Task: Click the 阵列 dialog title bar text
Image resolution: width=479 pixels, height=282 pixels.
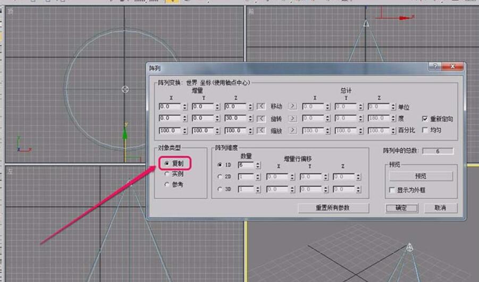Action: pyautogui.click(x=155, y=68)
